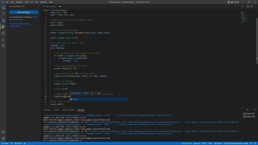Click the Spaces: 4 indentation indicator
Image resolution: width=258 pixels, height=145 pixels.
coord(197,143)
